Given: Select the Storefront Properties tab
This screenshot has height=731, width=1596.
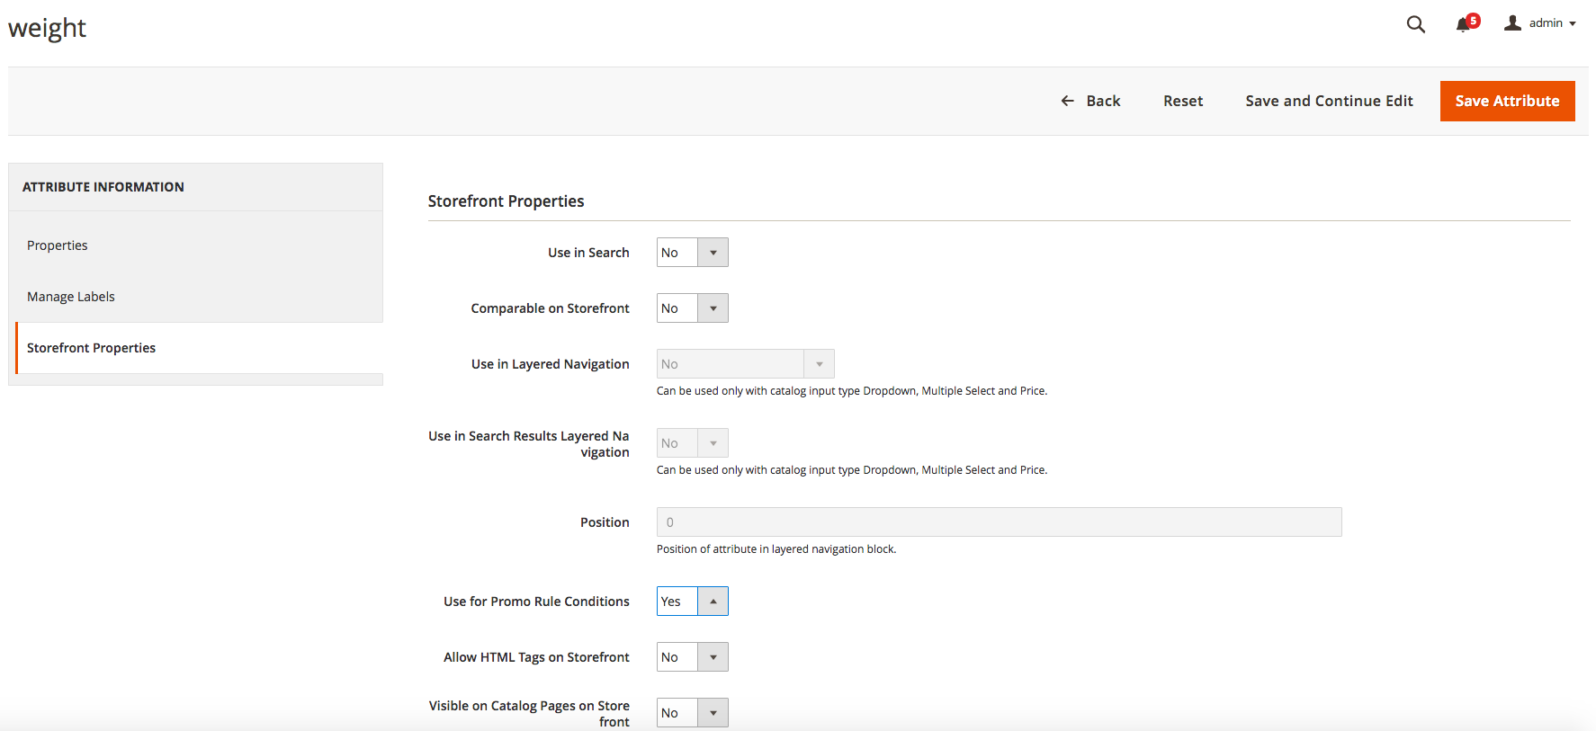Looking at the screenshot, I should pyautogui.click(x=92, y=348).
